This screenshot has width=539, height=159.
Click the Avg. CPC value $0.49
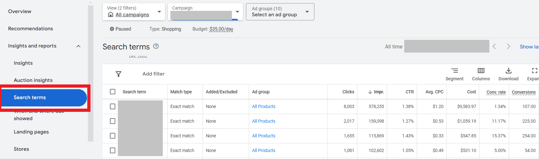[x=438, y=150]
